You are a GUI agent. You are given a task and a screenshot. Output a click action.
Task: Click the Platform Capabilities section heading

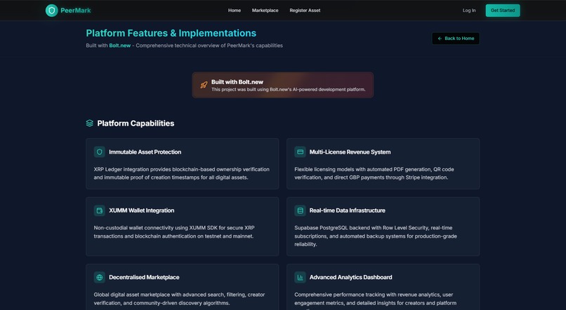[136, 123]
